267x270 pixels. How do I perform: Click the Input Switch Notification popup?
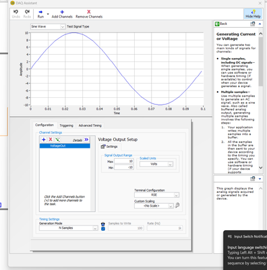point(245,250)
